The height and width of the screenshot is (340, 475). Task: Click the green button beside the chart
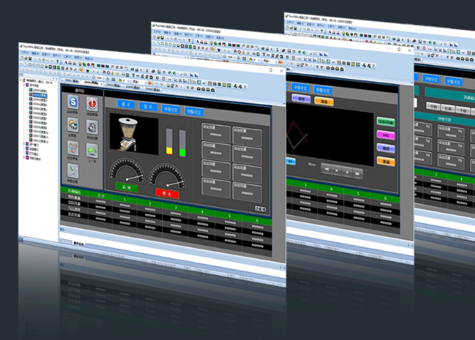pyautogui.click(x=386, y=122)
